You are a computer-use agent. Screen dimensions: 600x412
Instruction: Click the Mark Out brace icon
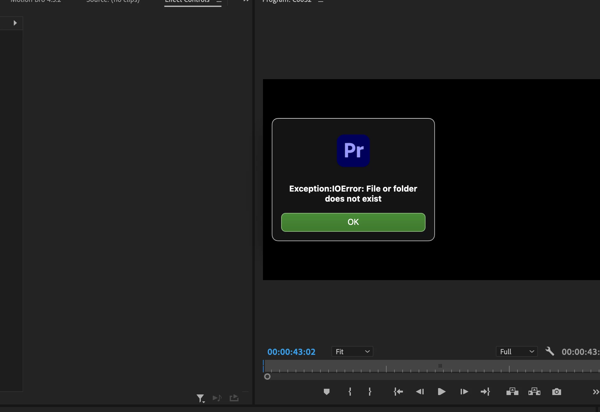tap(370, 392)
